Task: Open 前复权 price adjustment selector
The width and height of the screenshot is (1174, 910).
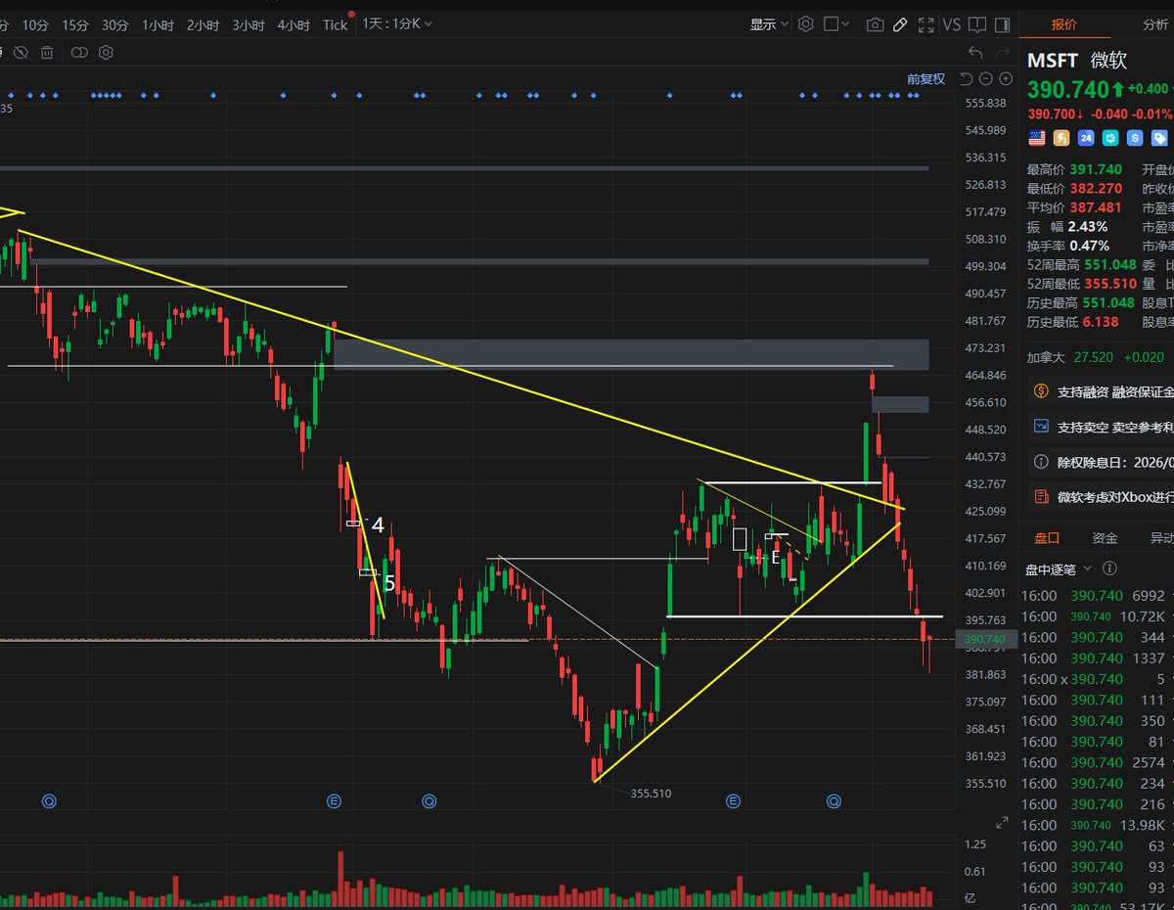Action: (x=926, y=79)
